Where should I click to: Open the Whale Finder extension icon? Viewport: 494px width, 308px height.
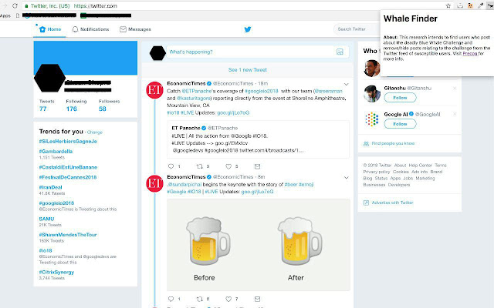point(490,5)
